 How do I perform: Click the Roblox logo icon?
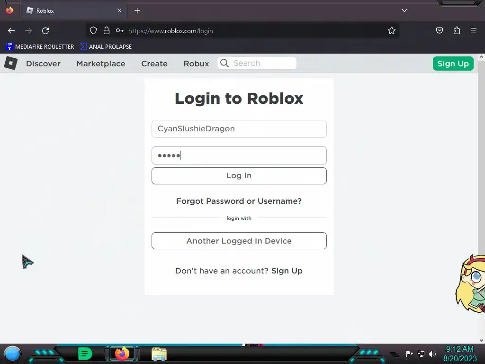click(x=11, y=63)
